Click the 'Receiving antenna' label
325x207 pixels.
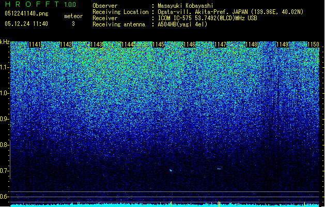pyautogui.click(x=119, y=24)
